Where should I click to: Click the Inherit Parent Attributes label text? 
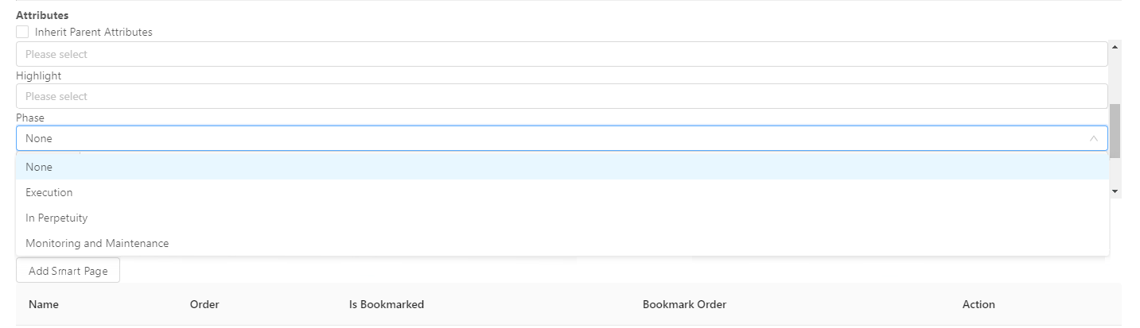93,33
